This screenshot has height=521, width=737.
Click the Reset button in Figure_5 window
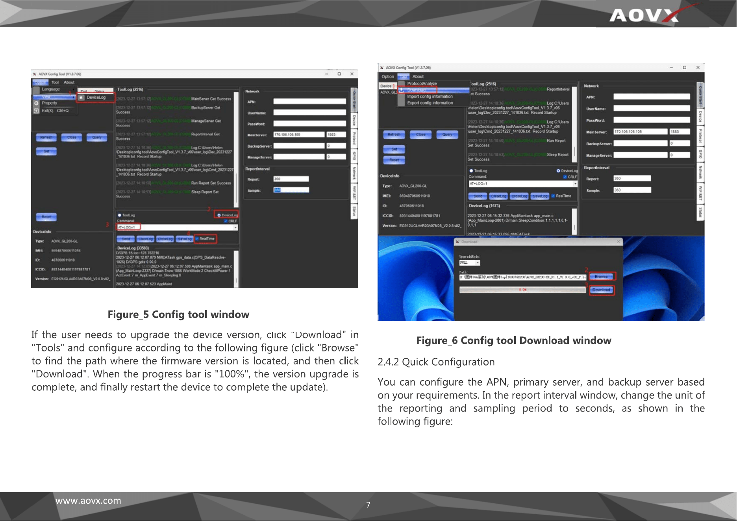click(x=46, y=217)
